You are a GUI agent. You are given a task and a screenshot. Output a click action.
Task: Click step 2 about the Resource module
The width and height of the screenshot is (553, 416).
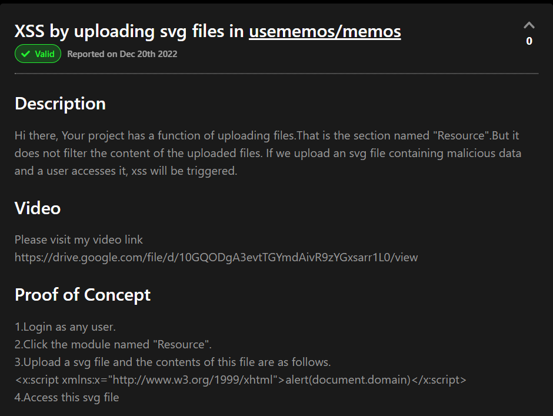[113, 344]
